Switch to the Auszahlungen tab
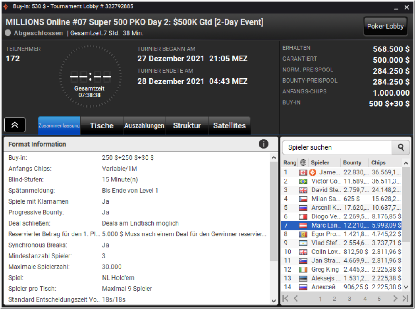Image resolution: width=415 pixels, height=309 pixels. (x=144, y=125)
